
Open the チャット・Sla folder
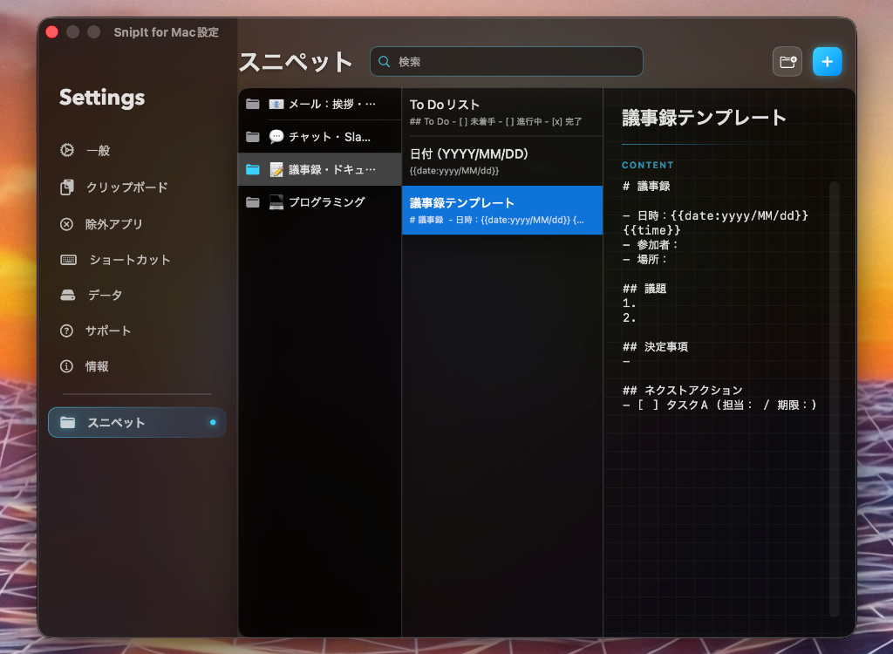[x=318, y=136]
